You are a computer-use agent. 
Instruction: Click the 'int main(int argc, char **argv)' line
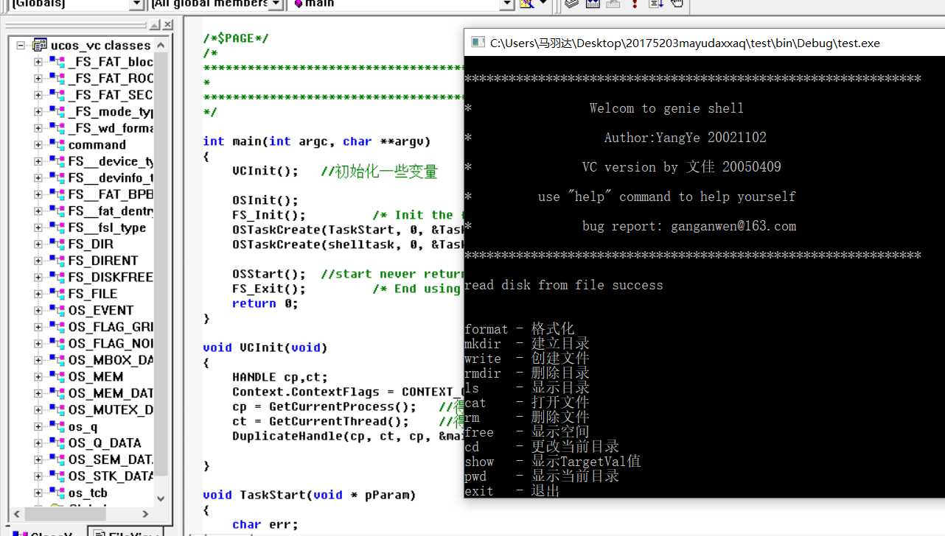317,141
